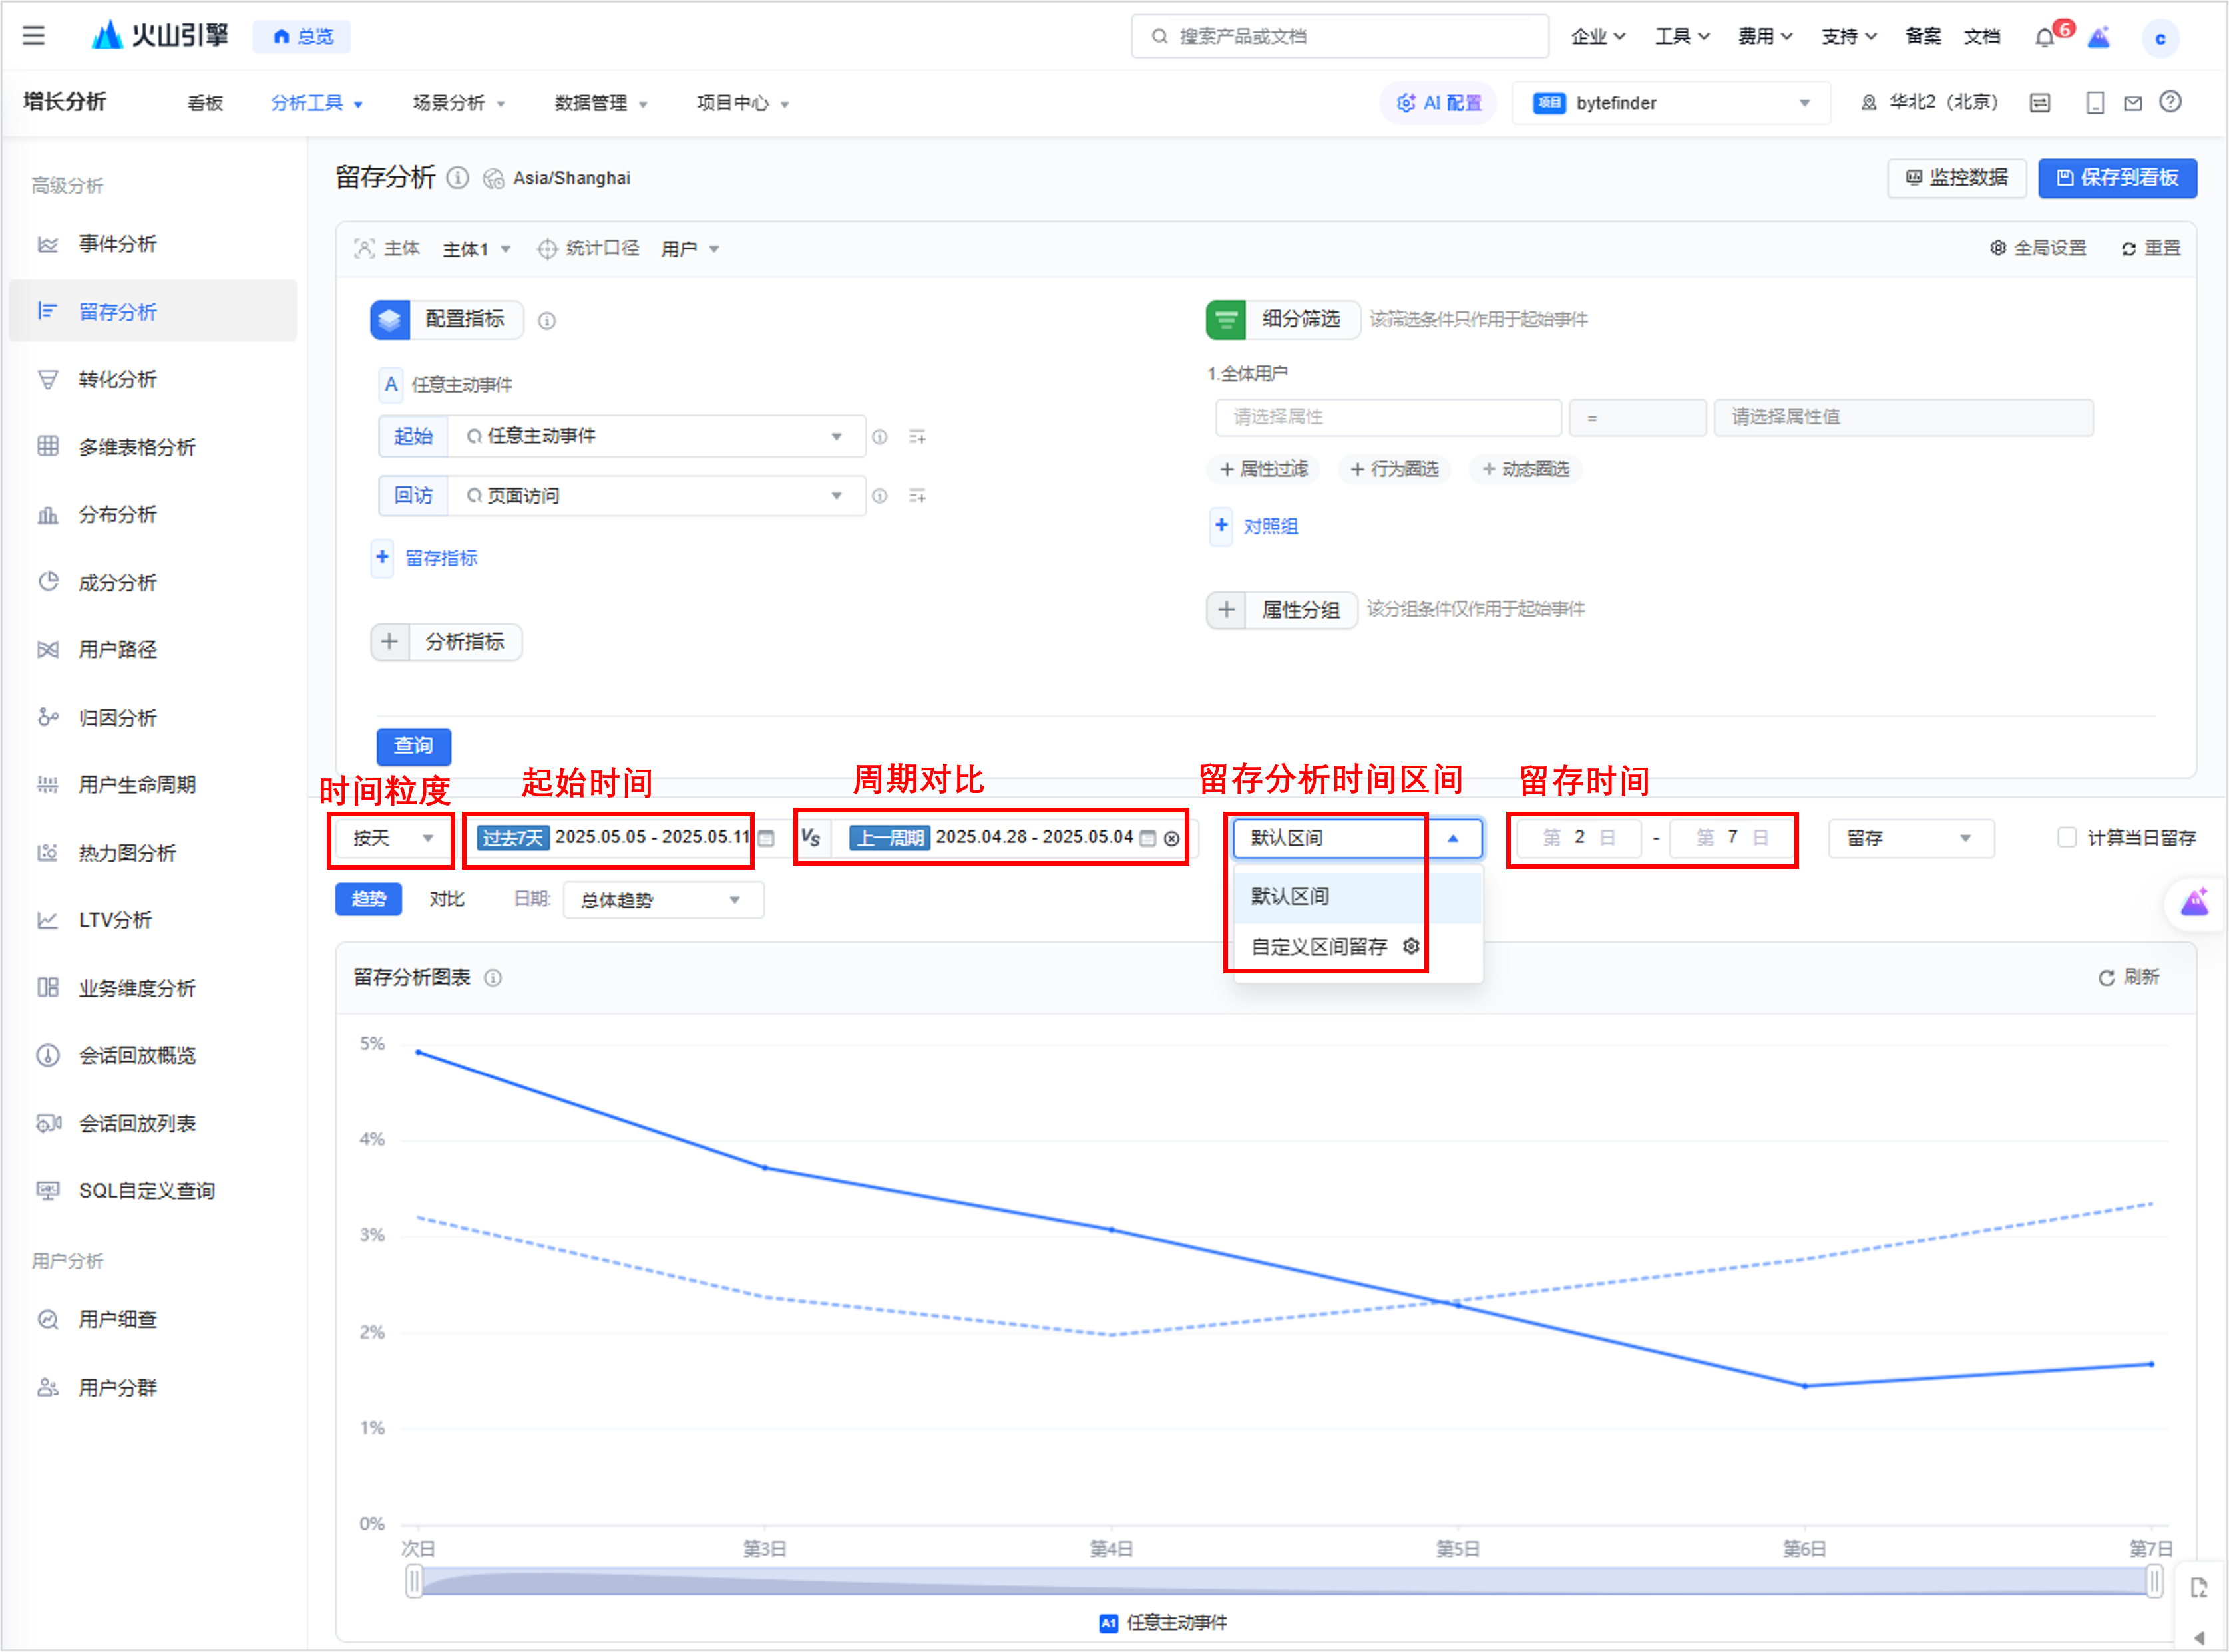
Task: Open the hamburger menu icon
Action: click(34, 36)
